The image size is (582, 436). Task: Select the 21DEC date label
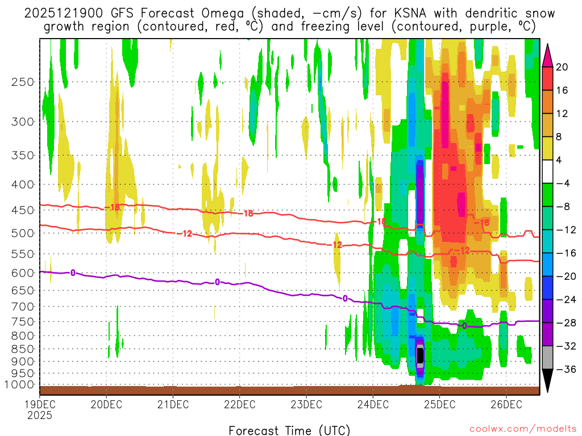(173, 404)
